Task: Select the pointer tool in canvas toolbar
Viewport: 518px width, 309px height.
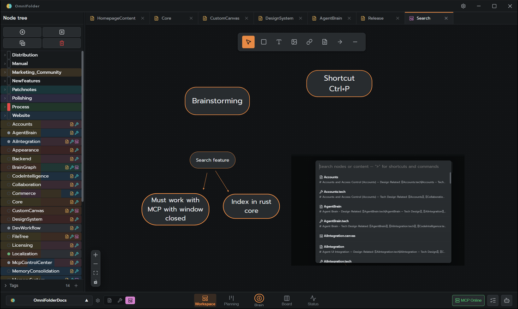Action: tap(248, 42)
